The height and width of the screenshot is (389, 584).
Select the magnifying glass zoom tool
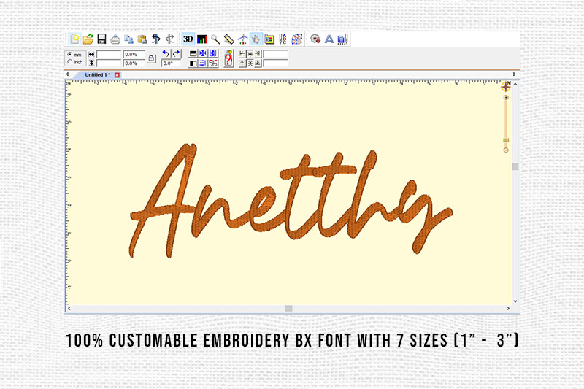coord(215,39)
